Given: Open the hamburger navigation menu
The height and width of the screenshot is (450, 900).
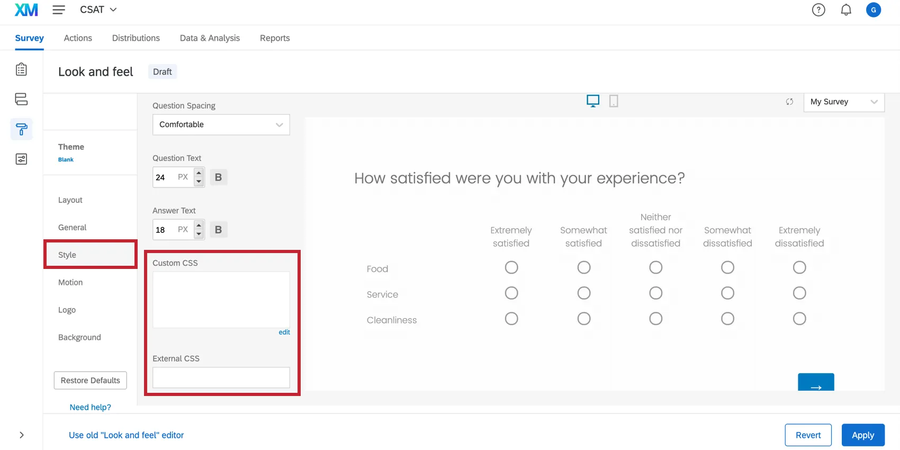Looking at the screenshot, I should point(59,10).
